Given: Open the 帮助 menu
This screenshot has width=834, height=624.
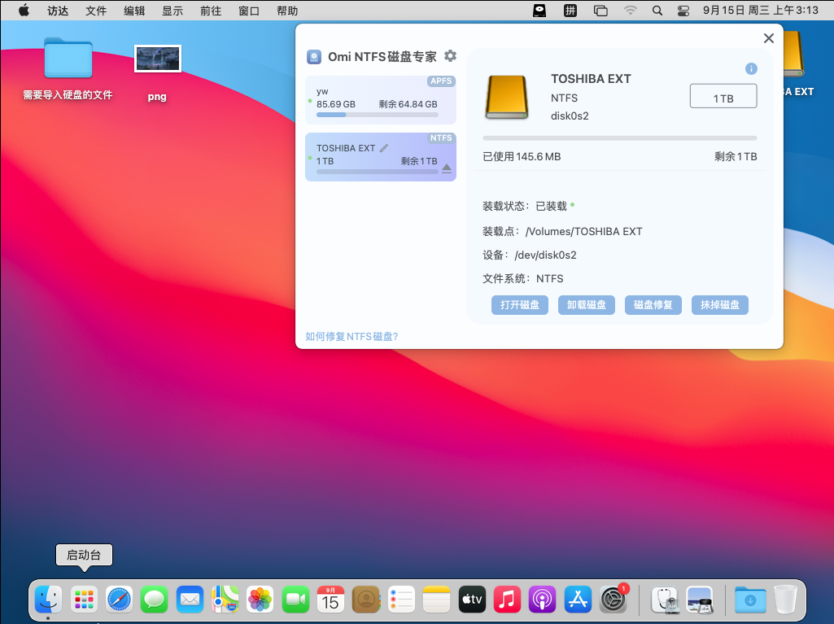Looking at the screenshot, I should [287, 11].
